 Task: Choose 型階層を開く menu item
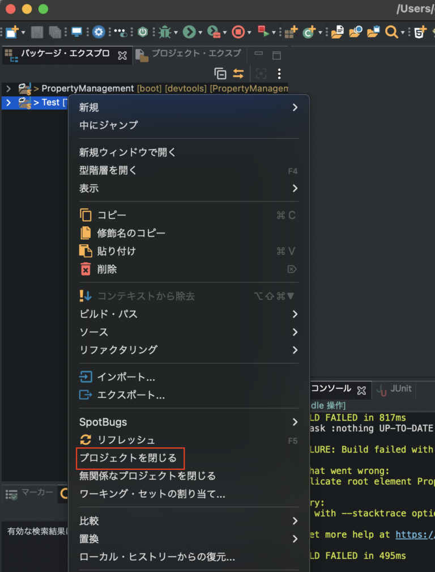(189, 170)
